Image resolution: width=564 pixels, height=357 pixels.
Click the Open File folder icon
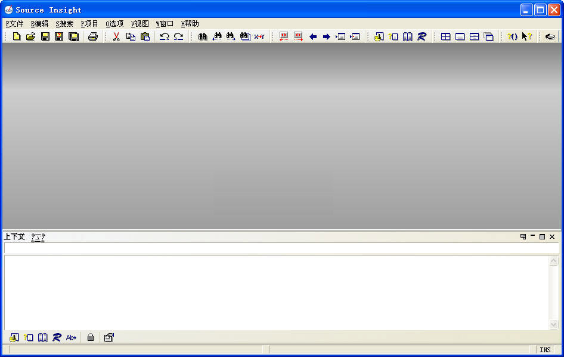(30, 37)
